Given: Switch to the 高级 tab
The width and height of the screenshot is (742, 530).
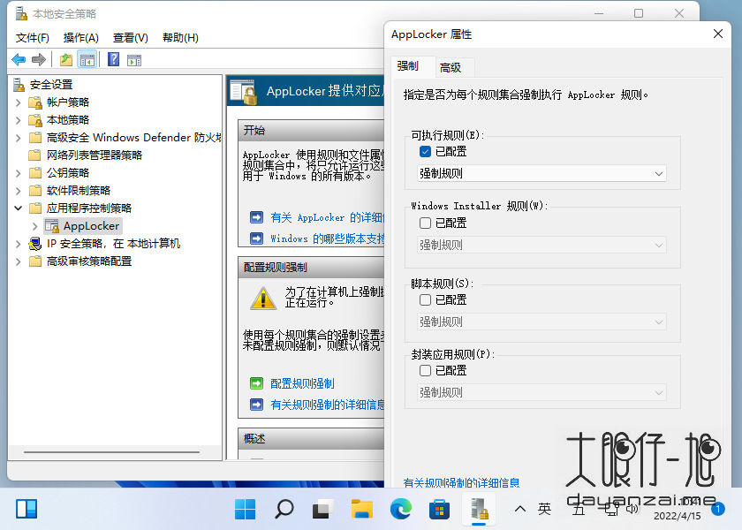Looking at the screenshot, I should pos(453,66).
